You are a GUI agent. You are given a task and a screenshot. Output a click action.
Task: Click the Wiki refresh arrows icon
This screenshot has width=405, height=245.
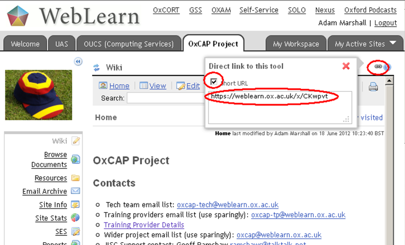tap(97, 68)
